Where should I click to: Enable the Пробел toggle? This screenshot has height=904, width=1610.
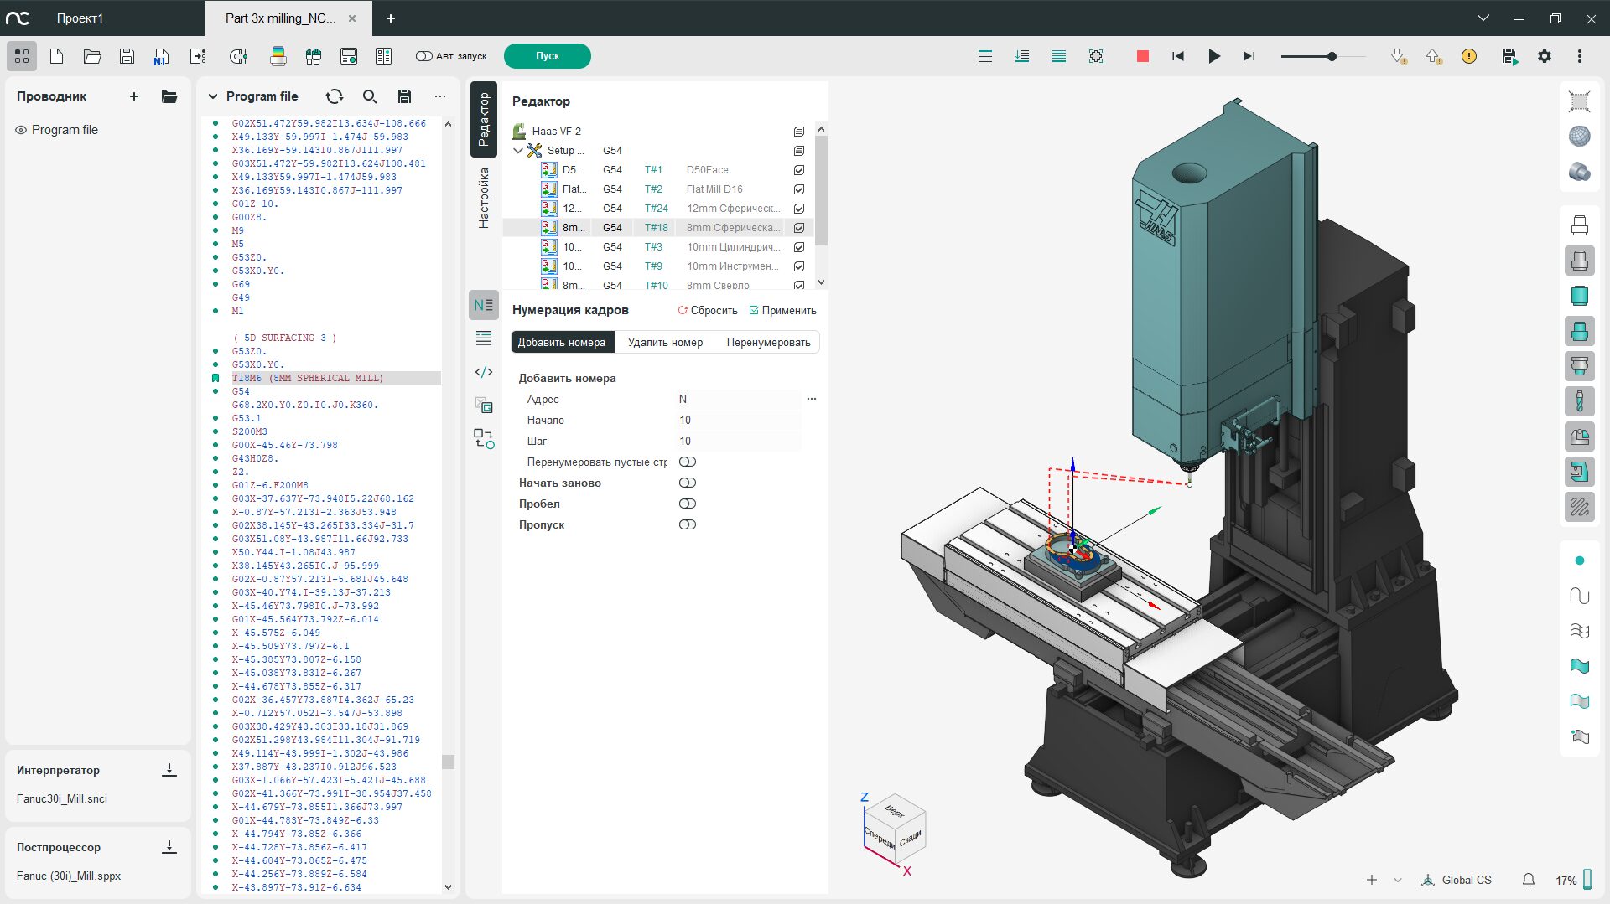(x=687, y=504)
